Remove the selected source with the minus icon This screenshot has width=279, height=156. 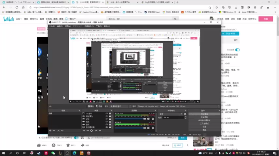[88, 131]
